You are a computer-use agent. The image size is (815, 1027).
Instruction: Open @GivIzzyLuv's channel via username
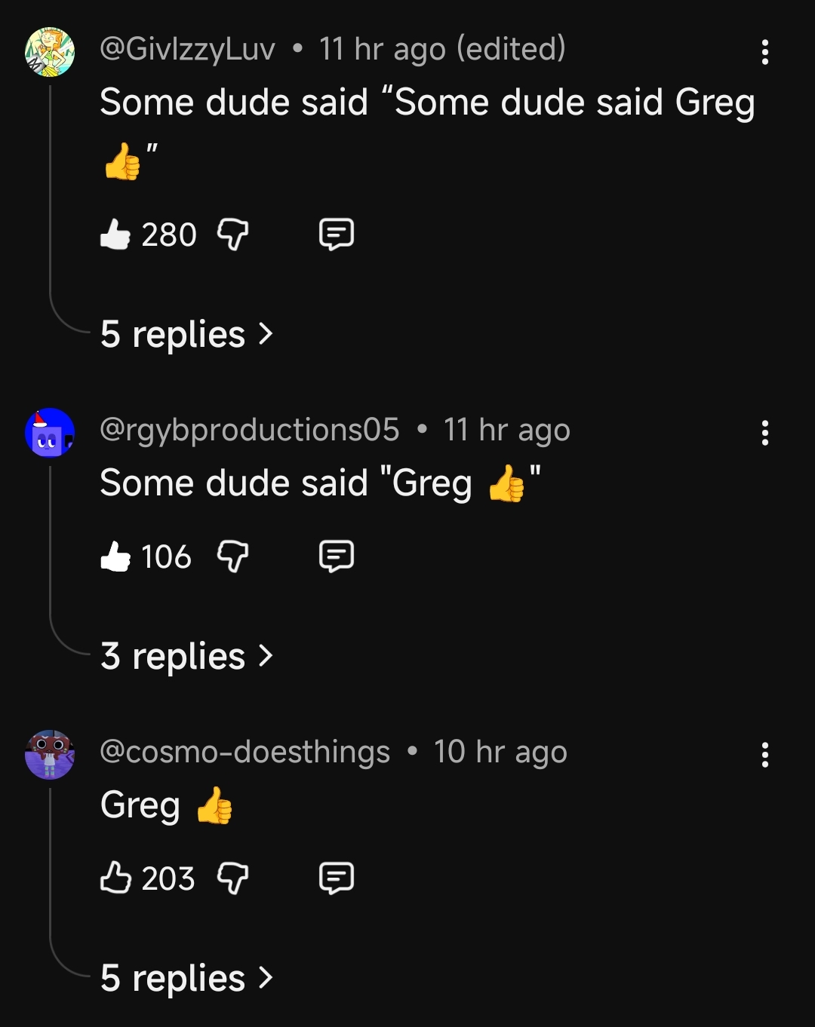(x=187, y=50)
